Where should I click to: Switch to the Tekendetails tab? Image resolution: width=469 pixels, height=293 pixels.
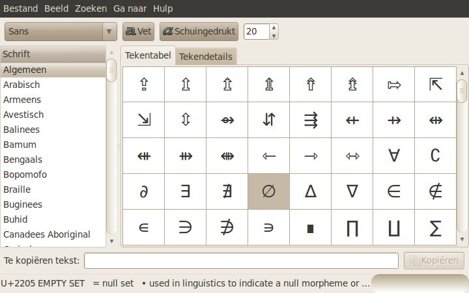click(206, 56)
